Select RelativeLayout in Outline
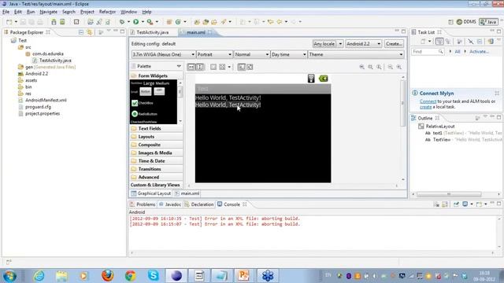 coord(439,127)
